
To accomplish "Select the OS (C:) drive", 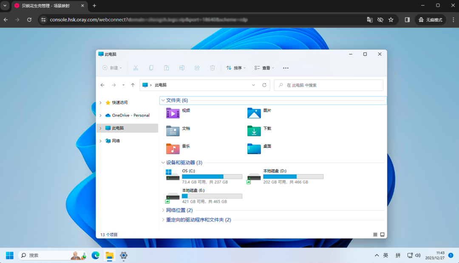I will pyautogui.click(x=204, y=176).
